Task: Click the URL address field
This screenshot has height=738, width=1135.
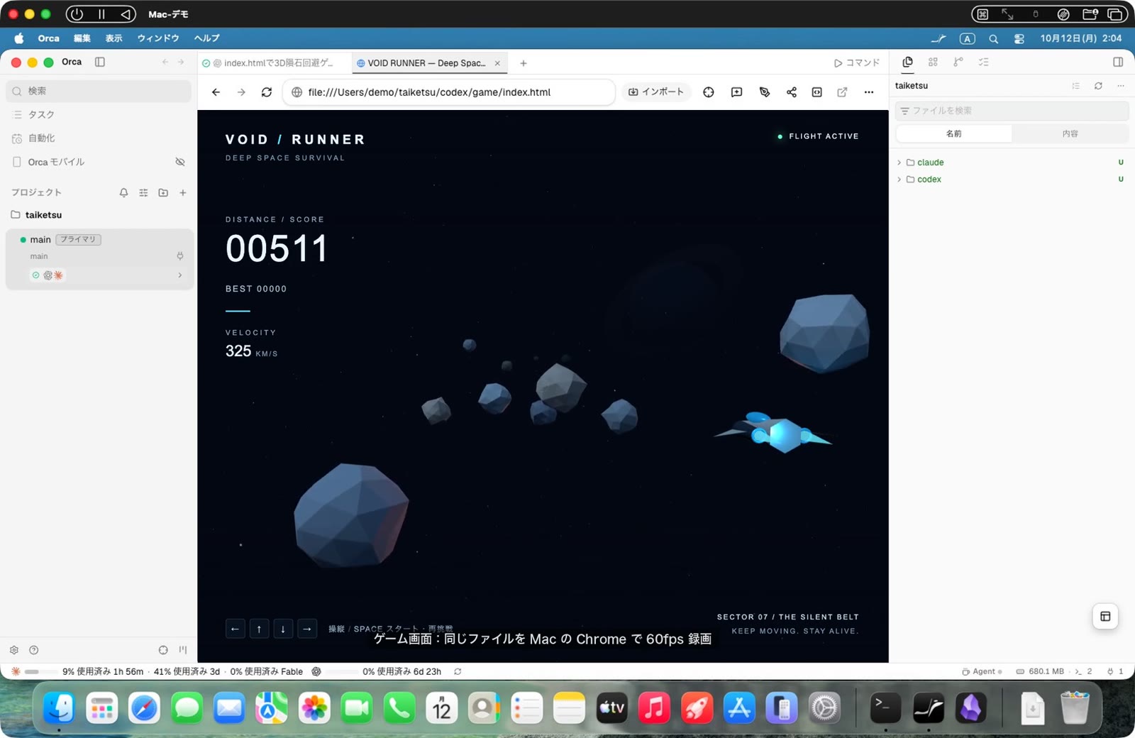Action: point(449,92)
